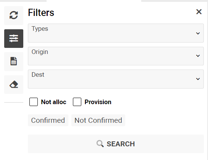The width and height of the screenshot is (208, 160).
Task: Expand the Types dropdown arrow
Action: (198, 33)
